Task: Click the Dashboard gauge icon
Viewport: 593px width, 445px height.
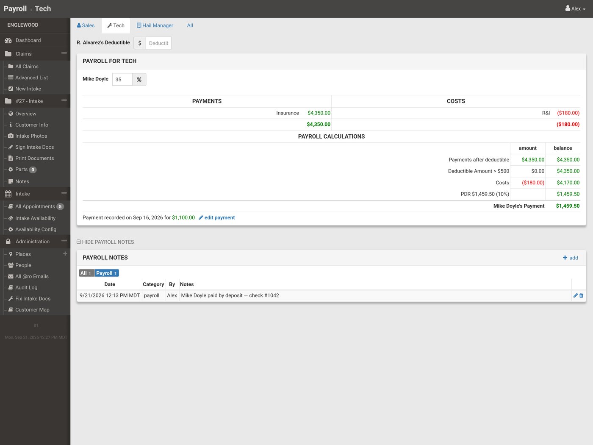Action: [8, 40]
